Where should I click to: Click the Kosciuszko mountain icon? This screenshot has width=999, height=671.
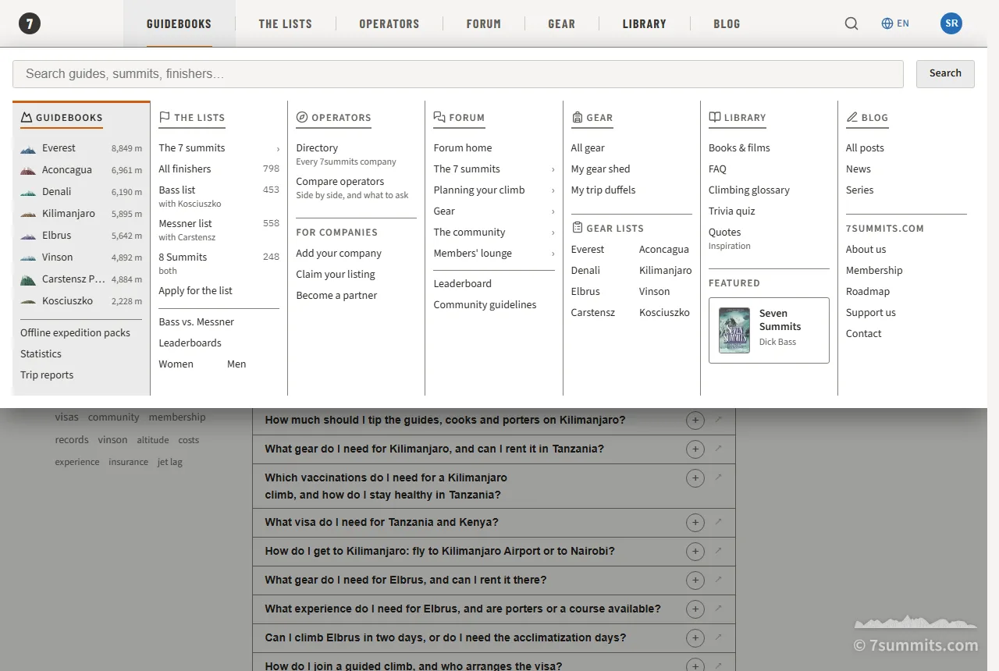point(28,301)
